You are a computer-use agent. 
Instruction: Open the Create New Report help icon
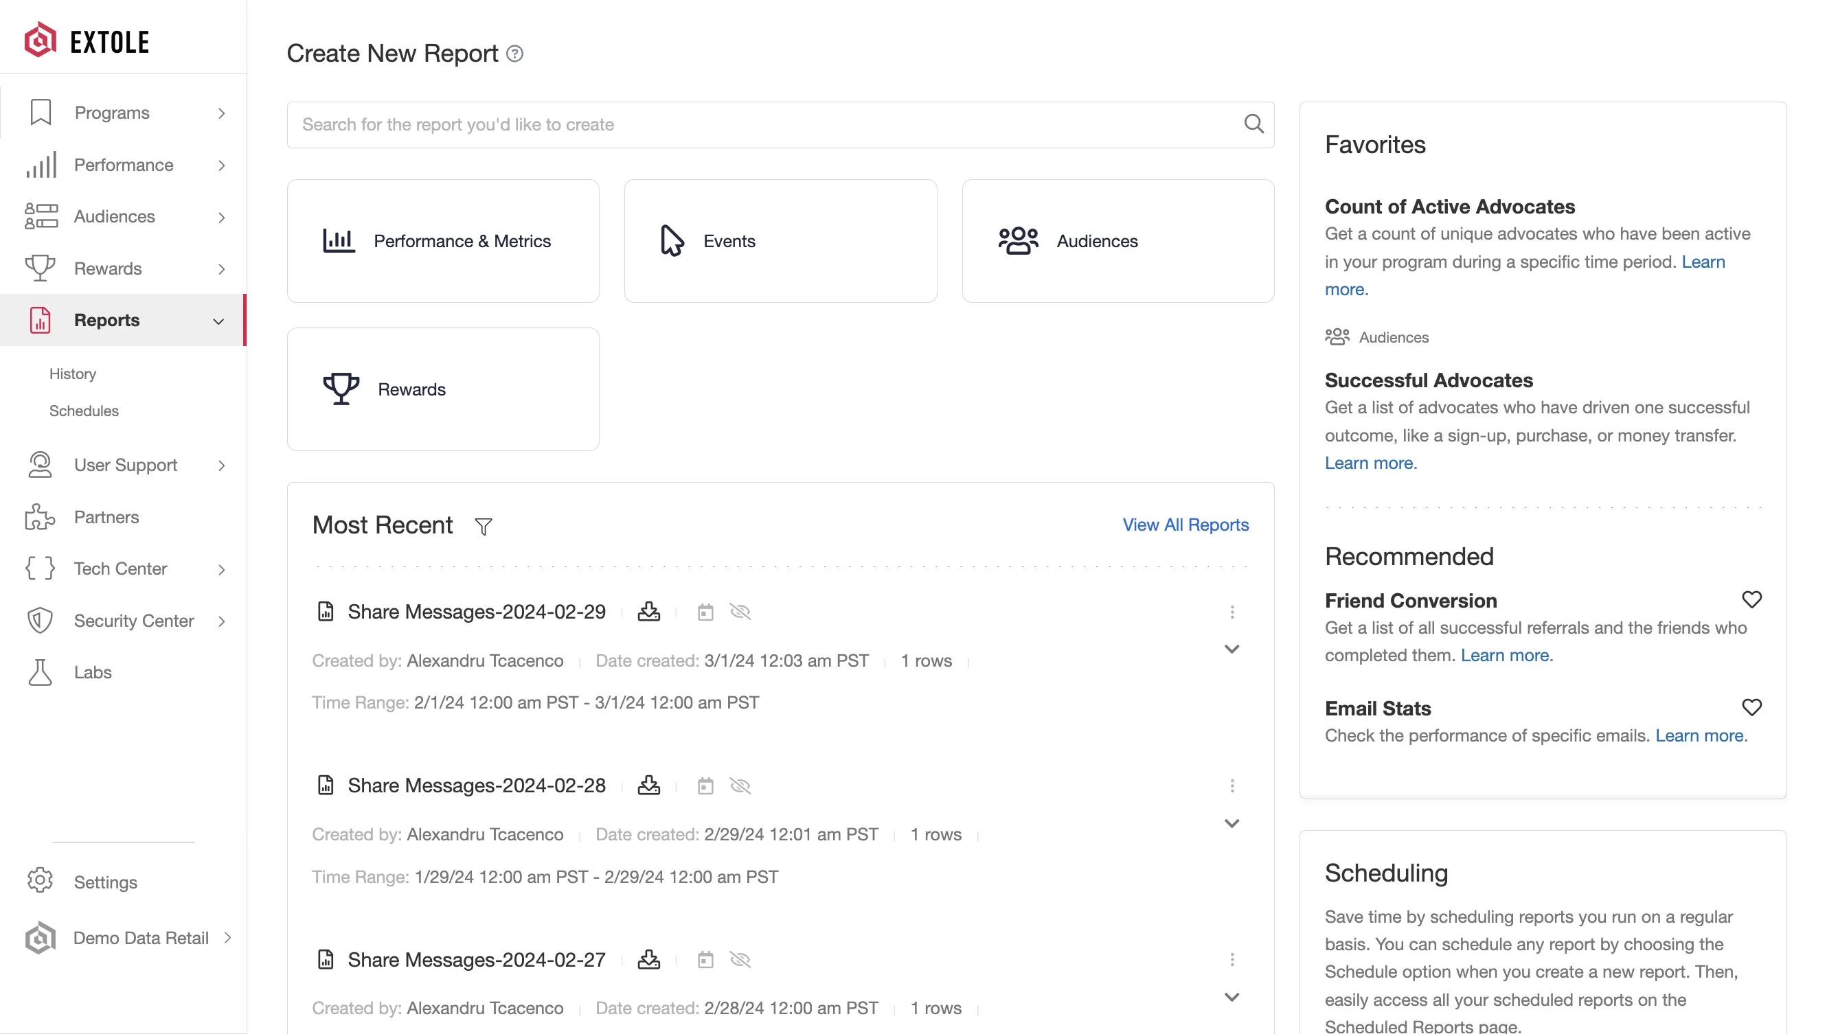click(515, 54)
